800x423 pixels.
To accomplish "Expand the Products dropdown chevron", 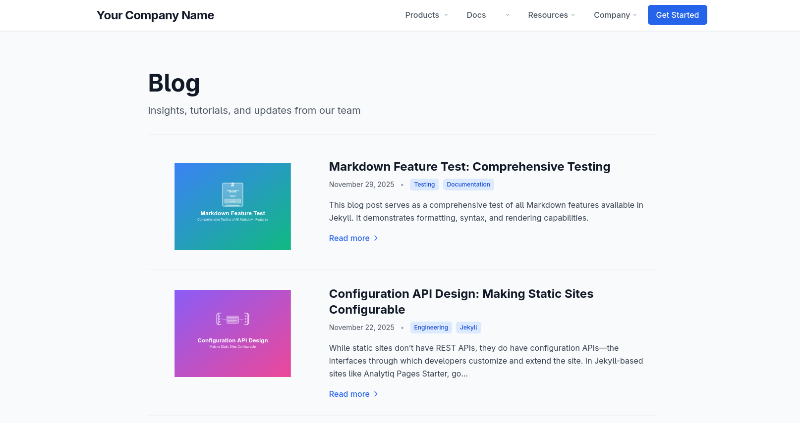I will tap(446, 15).
